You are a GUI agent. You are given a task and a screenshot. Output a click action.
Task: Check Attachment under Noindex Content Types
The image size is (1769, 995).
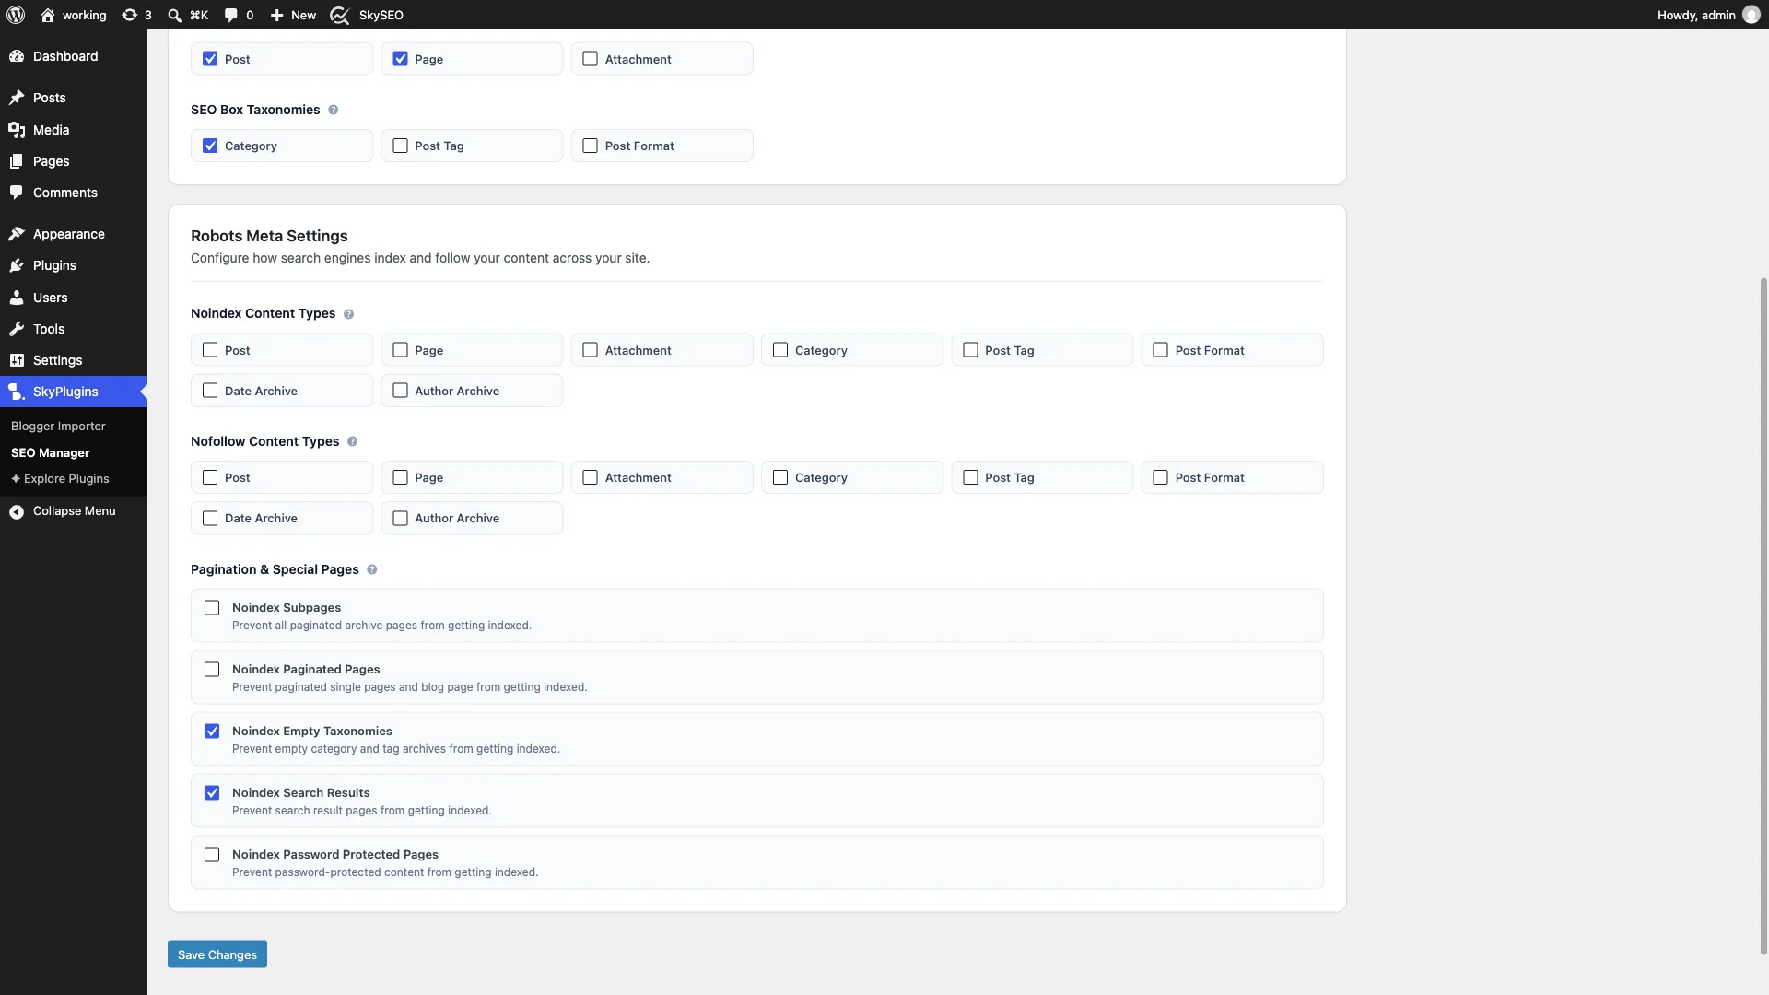pyautogui.click(x=591, y=350)
